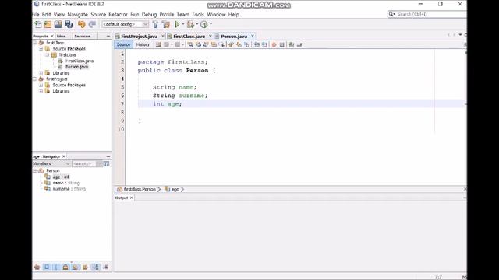
Task: Open the Run Project dropdown arrow
Action: [x=183, y=24]
